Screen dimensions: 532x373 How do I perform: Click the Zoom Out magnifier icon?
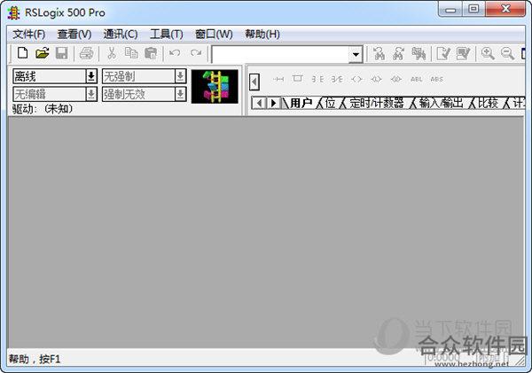(x=507, y=53)
